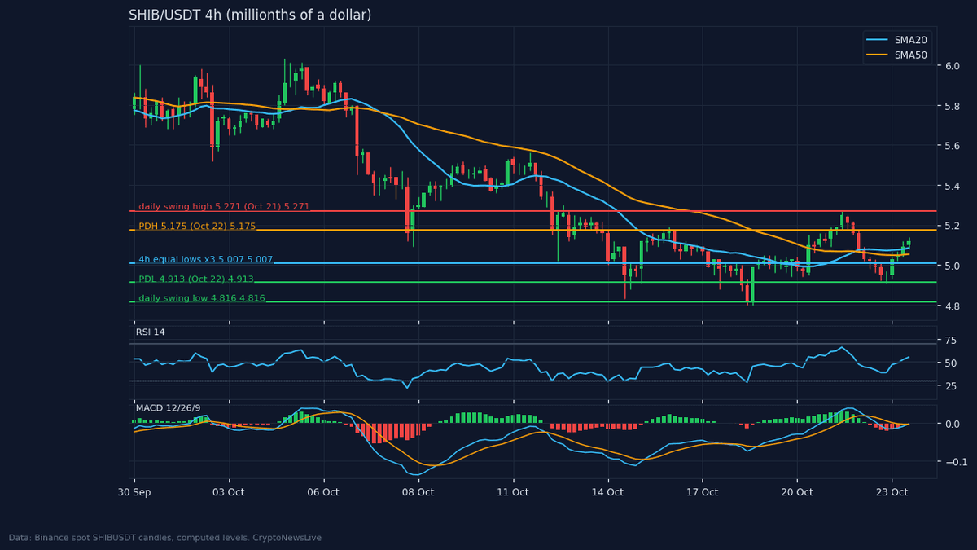Click the 20 Oct date axis label
Viewport: 977px width, 550px height.
[x=797, y=492]
